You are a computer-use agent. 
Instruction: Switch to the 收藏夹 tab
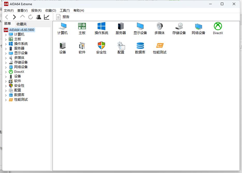tap(21, 24)
